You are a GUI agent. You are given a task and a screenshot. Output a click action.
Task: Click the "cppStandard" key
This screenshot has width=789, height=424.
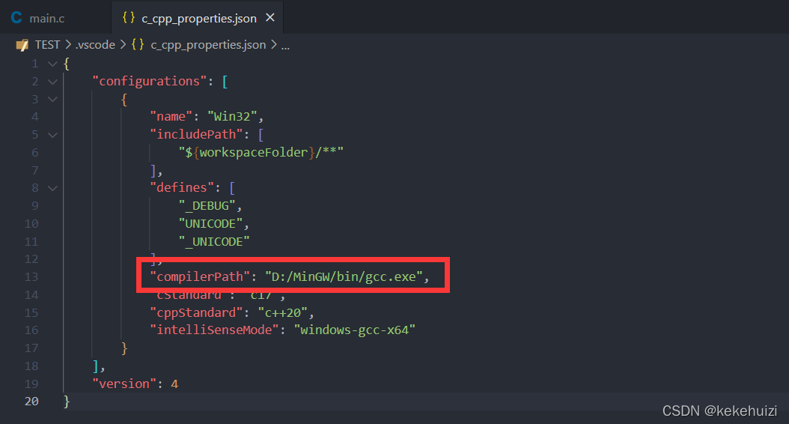[x=196, y=312]
